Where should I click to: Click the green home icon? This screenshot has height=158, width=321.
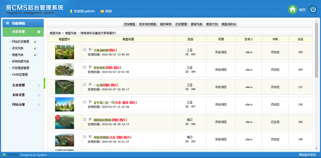click(x=293, y=9)
